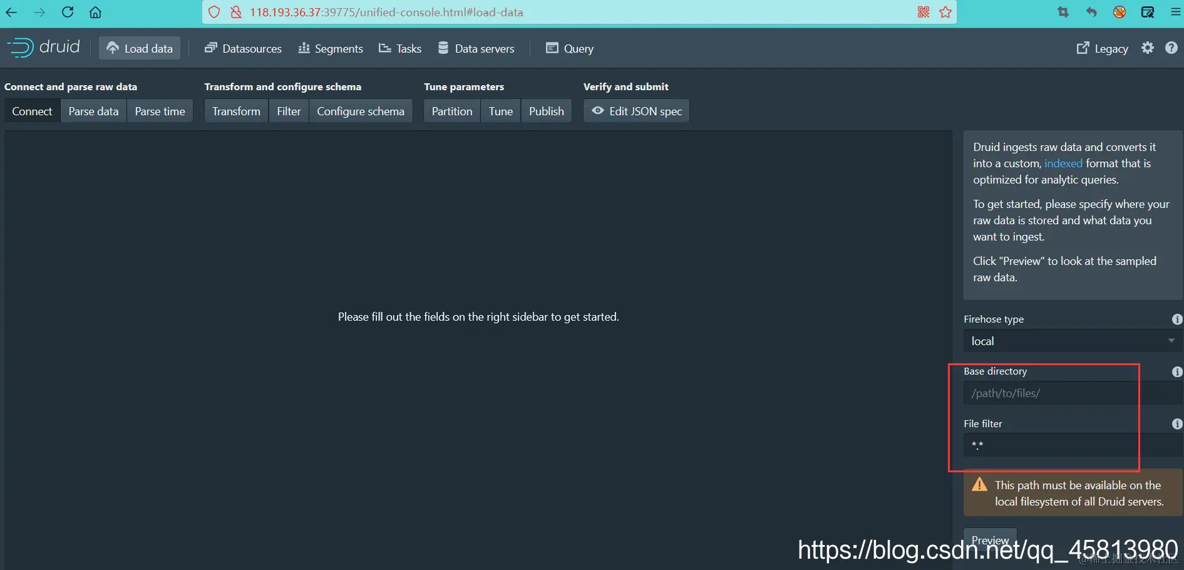Open the Load data view
1184x570 pixels.
(140, 48)
